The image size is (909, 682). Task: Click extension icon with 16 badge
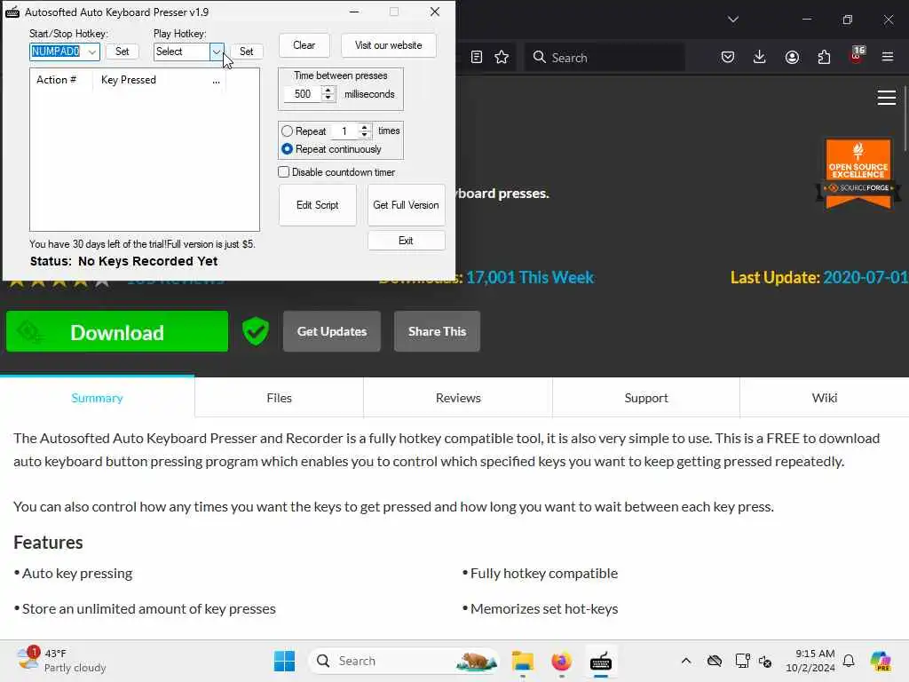tap(857, 55)
